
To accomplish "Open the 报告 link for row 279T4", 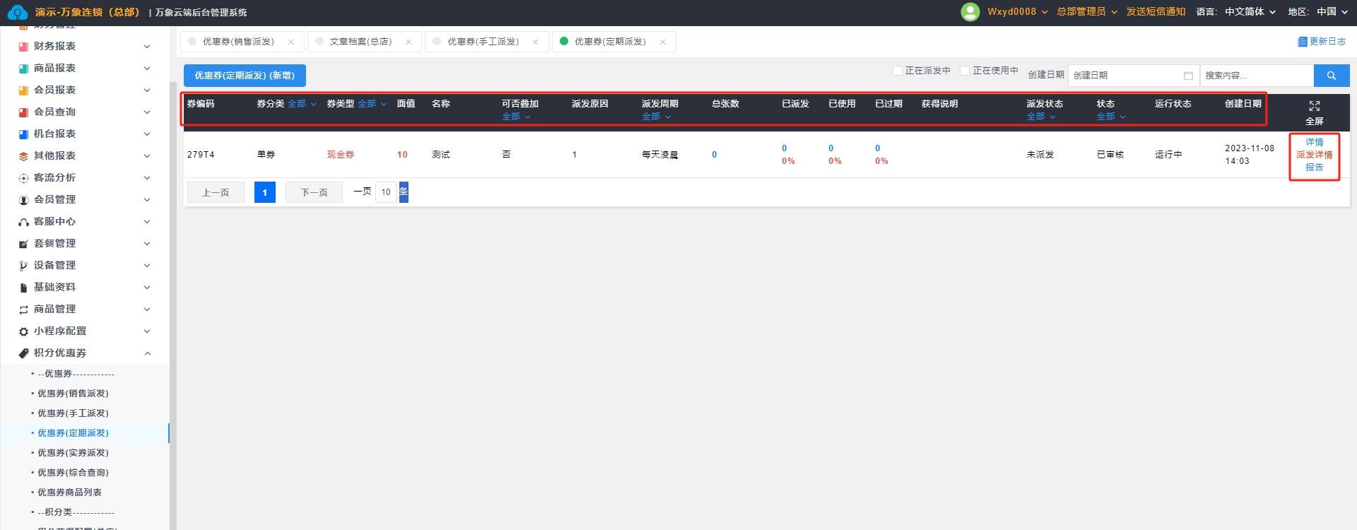I will 1314,167.
